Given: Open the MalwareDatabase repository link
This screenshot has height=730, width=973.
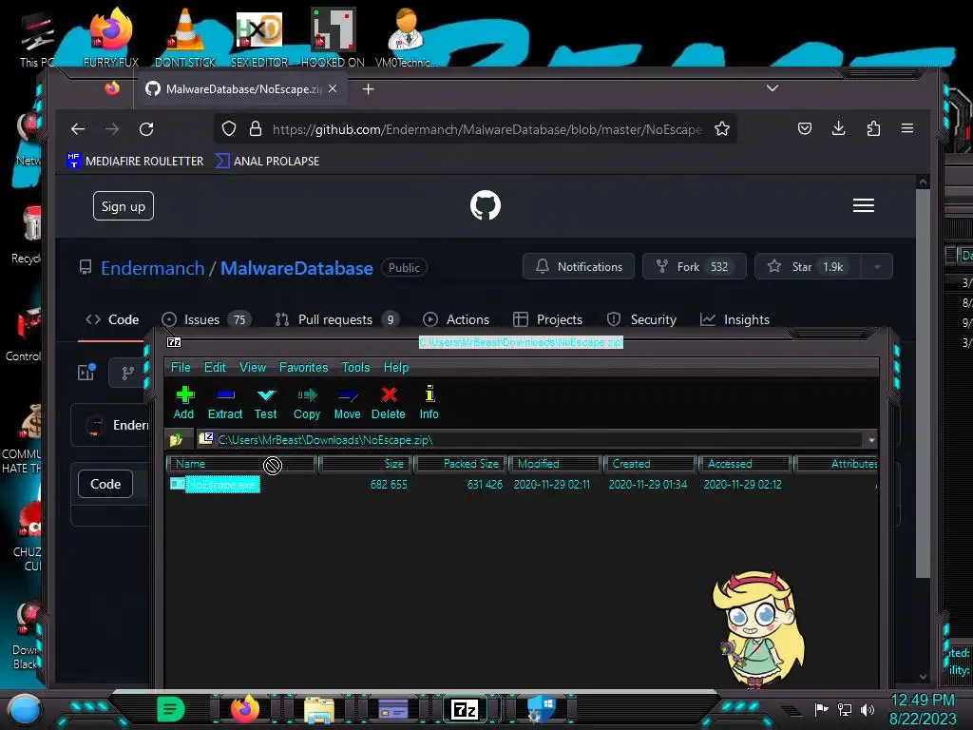Looking at the screenshot, I should pos(296,268).
